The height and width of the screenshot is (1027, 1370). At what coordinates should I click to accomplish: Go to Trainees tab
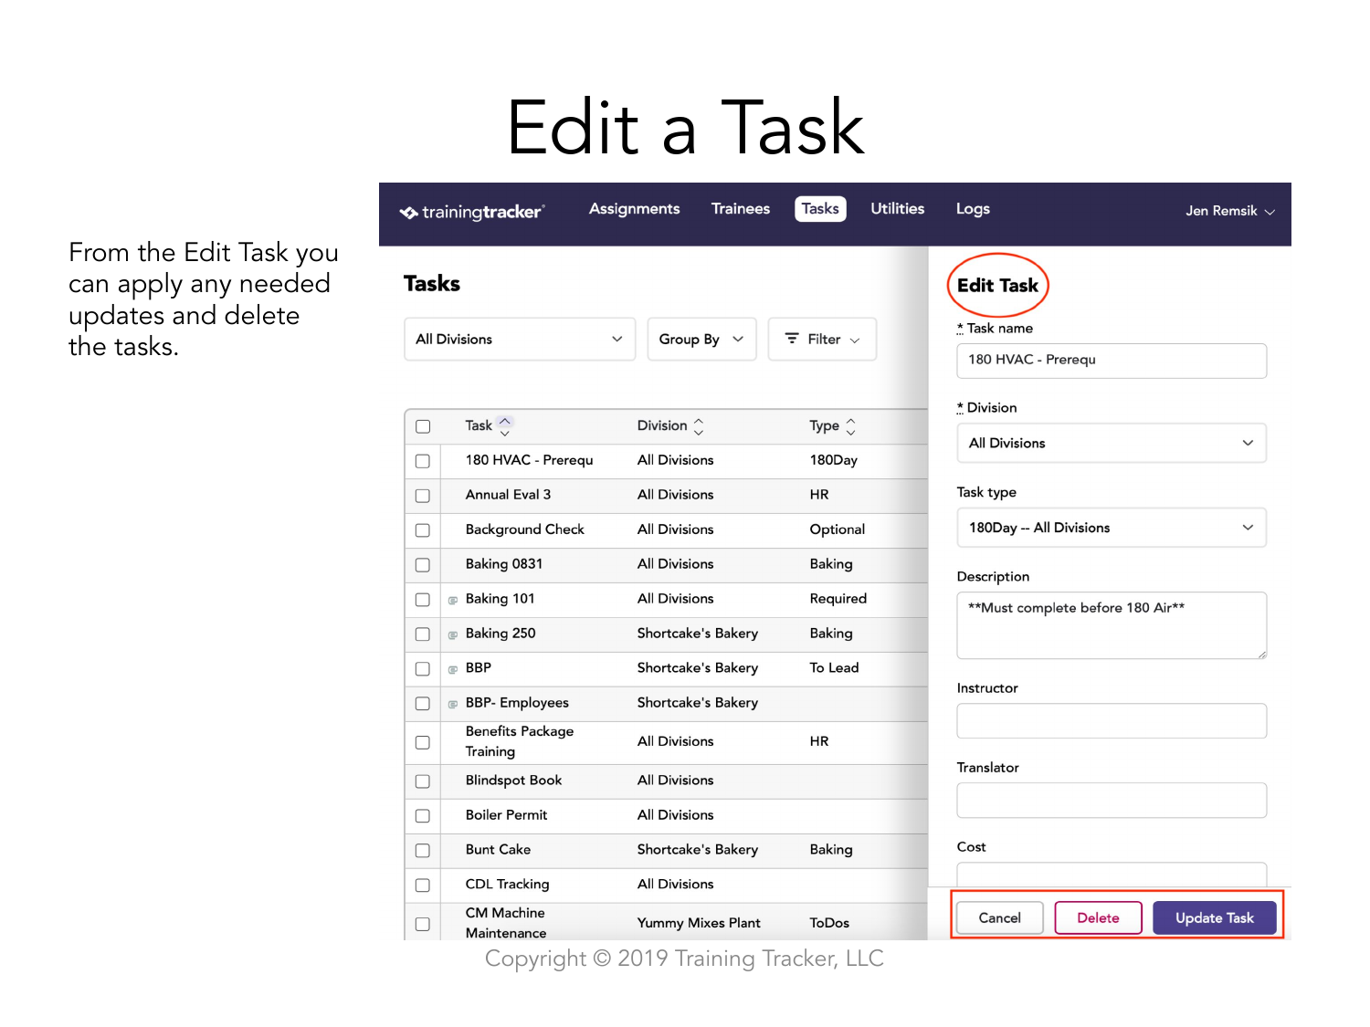point(741,209)
